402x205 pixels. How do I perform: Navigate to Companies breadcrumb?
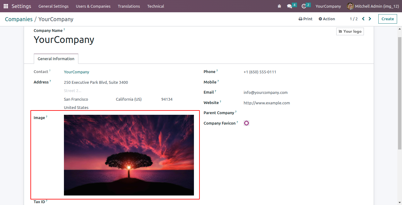19,19
